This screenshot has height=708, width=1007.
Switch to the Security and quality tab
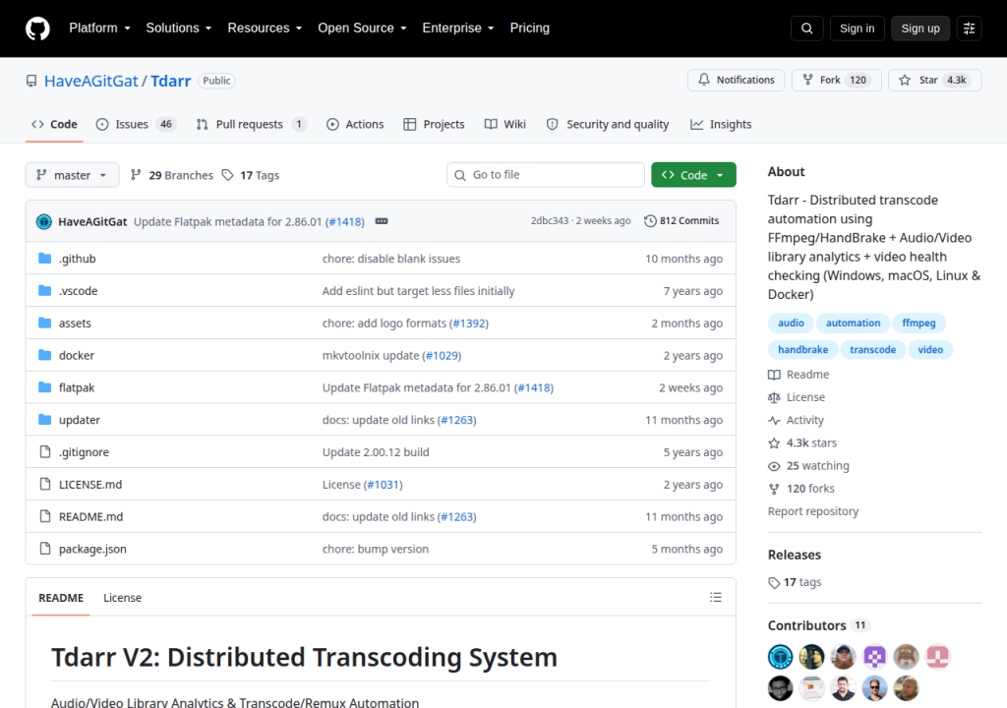coord(608,125)
